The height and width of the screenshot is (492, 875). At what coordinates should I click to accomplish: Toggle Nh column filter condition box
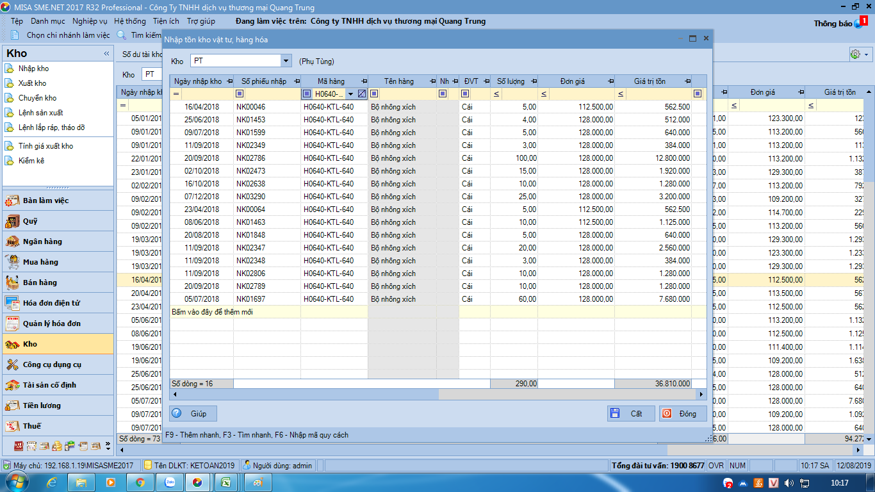pyautogui.click(x=443, y=94)
